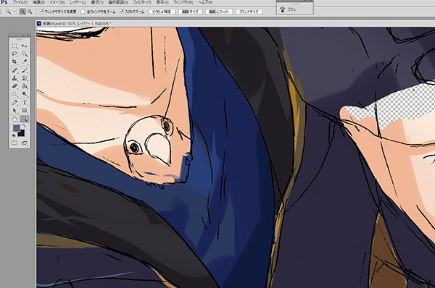
Task: Change screen mode from toolbox
Action: [25, 143]
